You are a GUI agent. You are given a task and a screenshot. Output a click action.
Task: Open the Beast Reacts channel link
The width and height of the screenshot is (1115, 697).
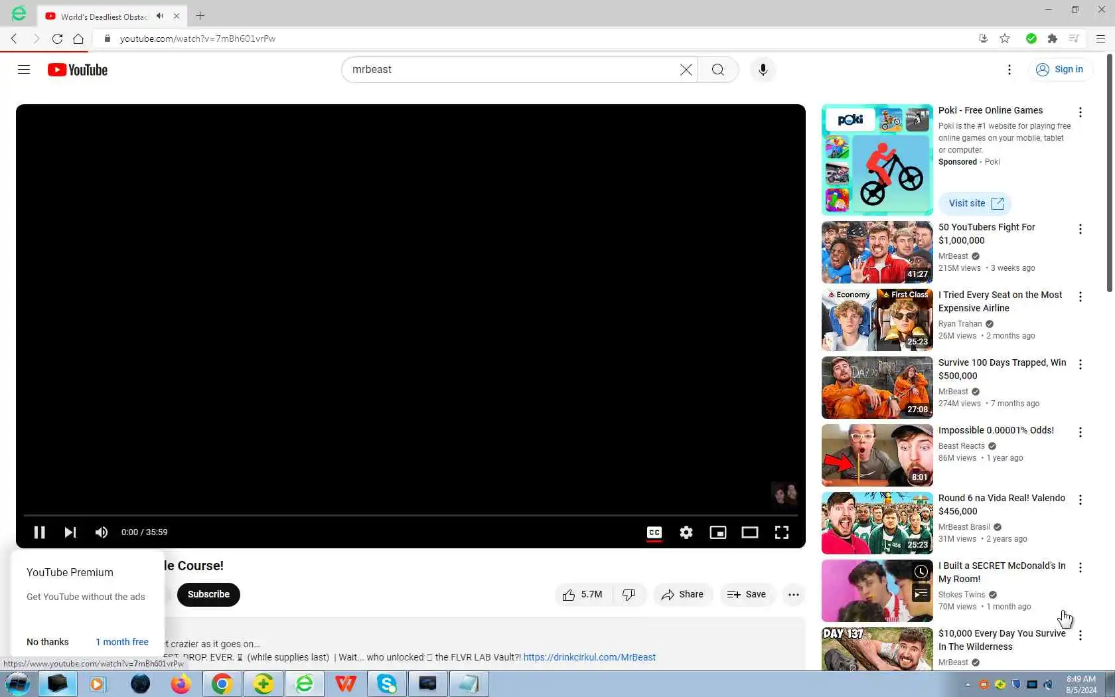click(962, 446)
